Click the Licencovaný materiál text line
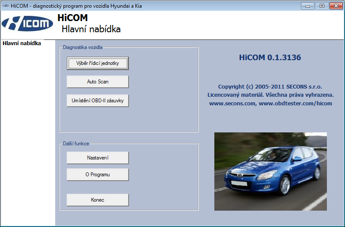345x227 pixels. 270,95
